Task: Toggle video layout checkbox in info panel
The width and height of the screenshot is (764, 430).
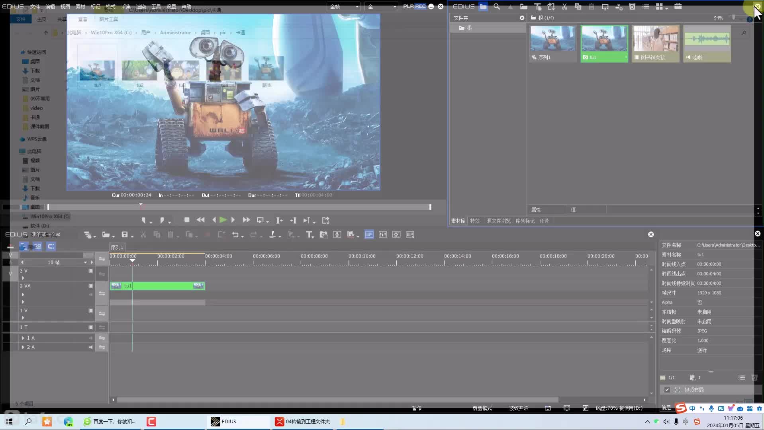Action: pos(667,390)
